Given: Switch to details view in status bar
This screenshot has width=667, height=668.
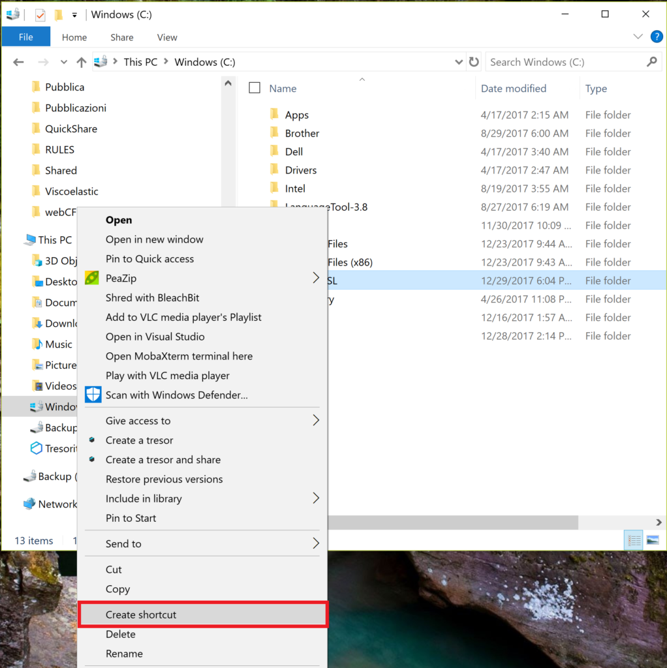Looking at the screenshot, I should pos(633,540).
